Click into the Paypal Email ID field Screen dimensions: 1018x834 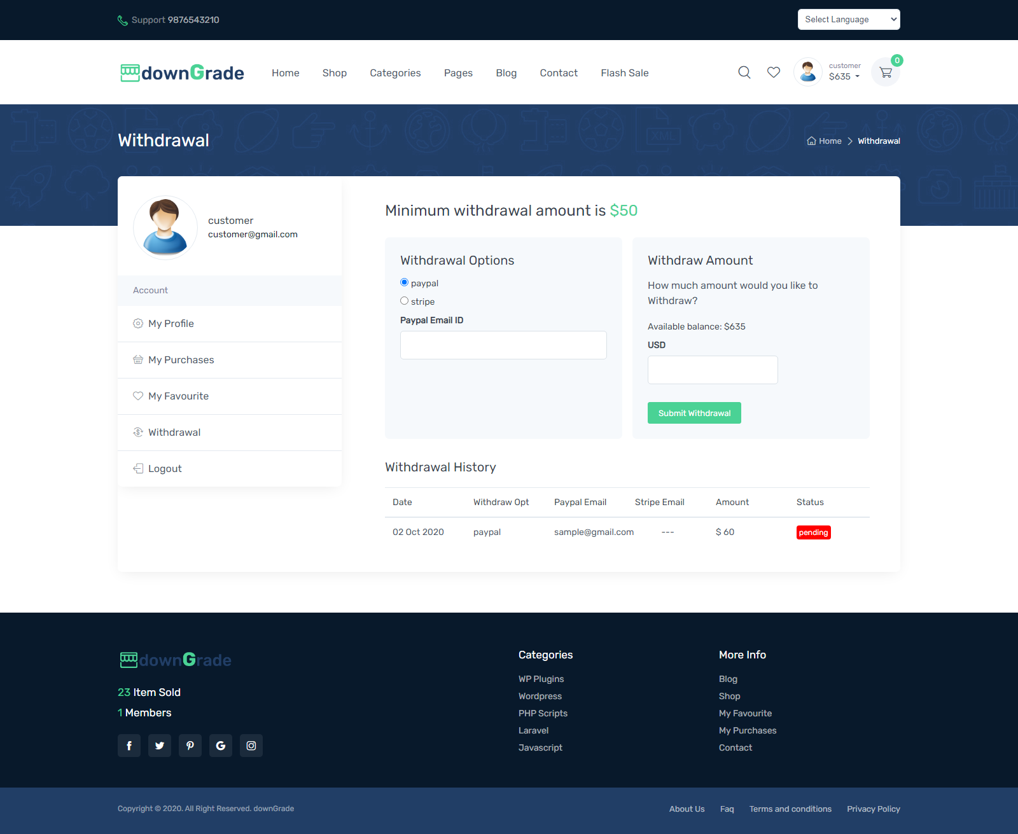pos(503,345)
